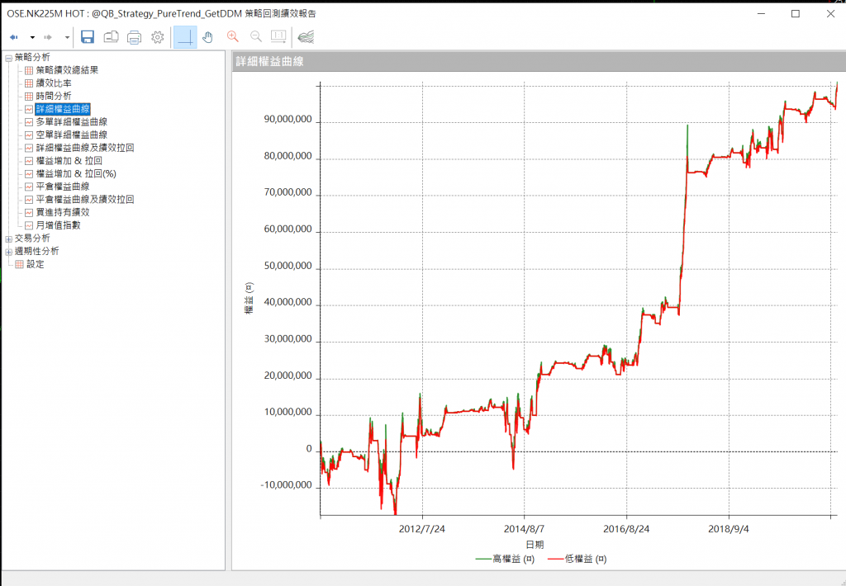Viewport: 846px width, 586px height.
Task: Open settings via the gear icon
Action: coord(158,37)
